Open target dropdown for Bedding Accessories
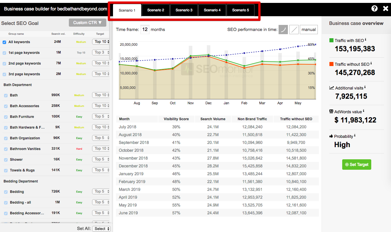The height and width of the screenshot is (232, 391). point(101,213)
